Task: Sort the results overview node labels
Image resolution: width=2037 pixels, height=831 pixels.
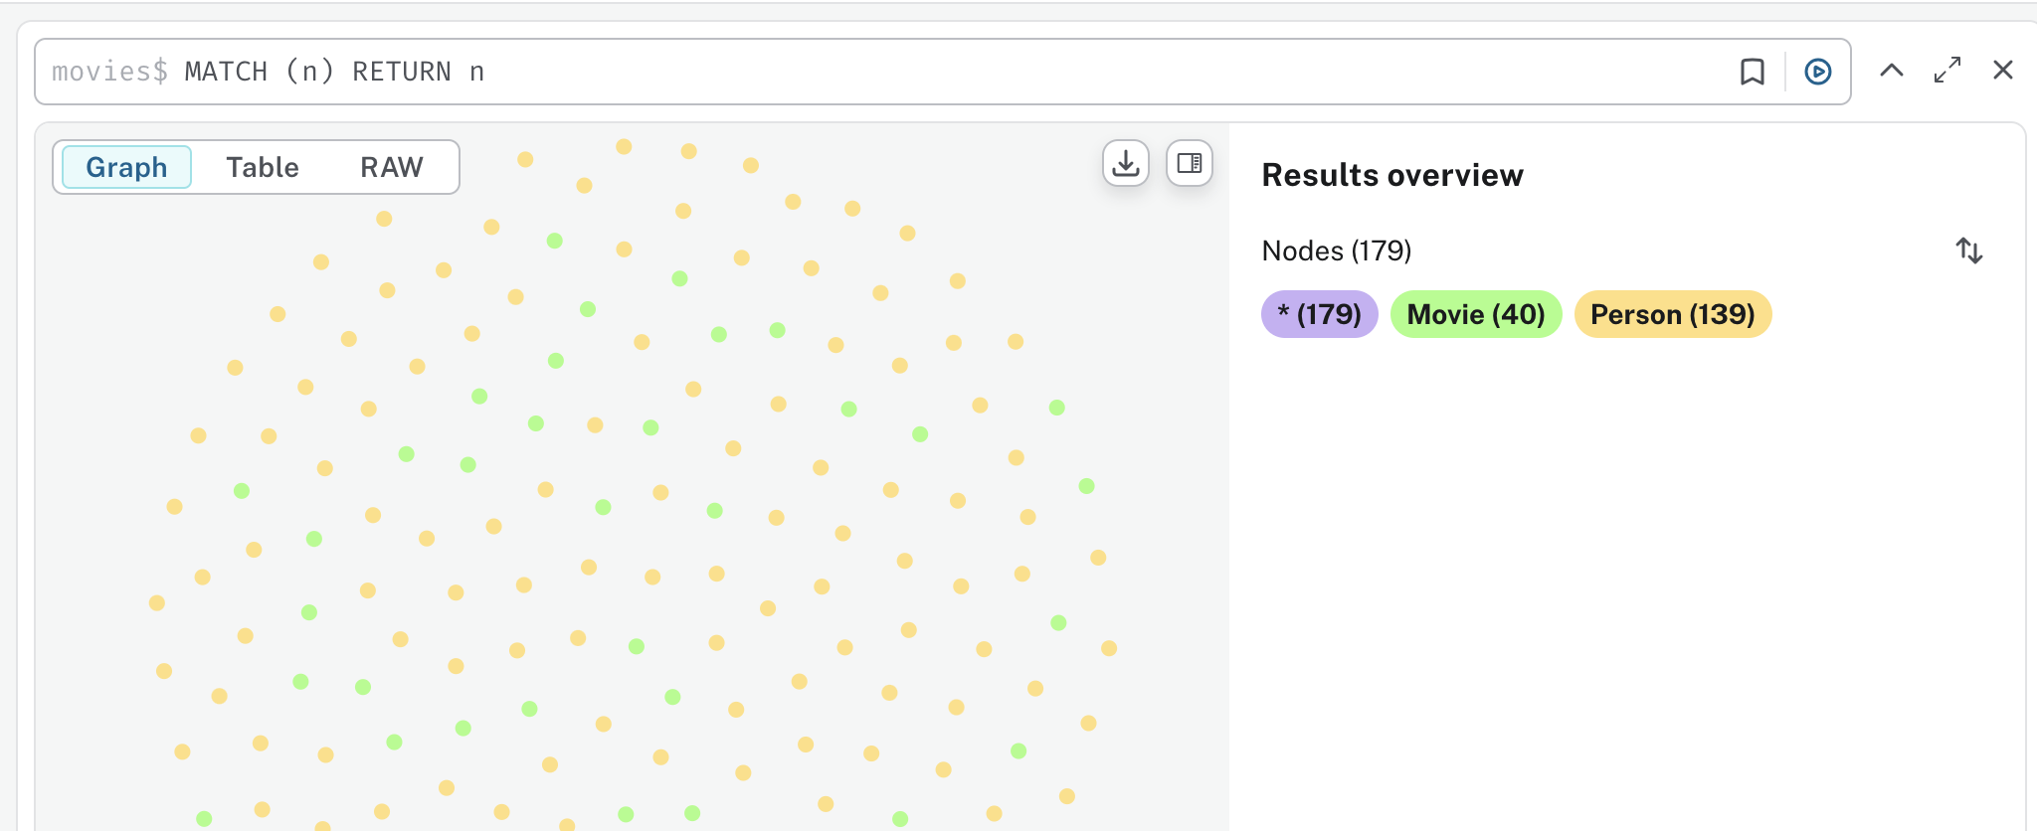Action: (1969, 251)
